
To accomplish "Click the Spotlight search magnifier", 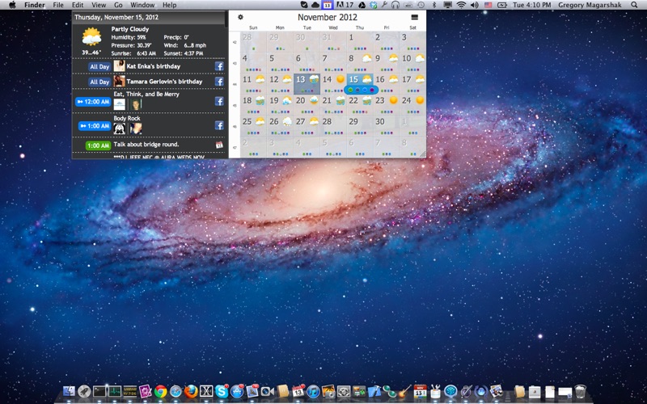I will click(635, 5).
